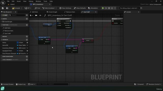Viewport: 163px width, 91px height.
Task: Click the Eject icon in play controls
Action: (x=112, y=8)
